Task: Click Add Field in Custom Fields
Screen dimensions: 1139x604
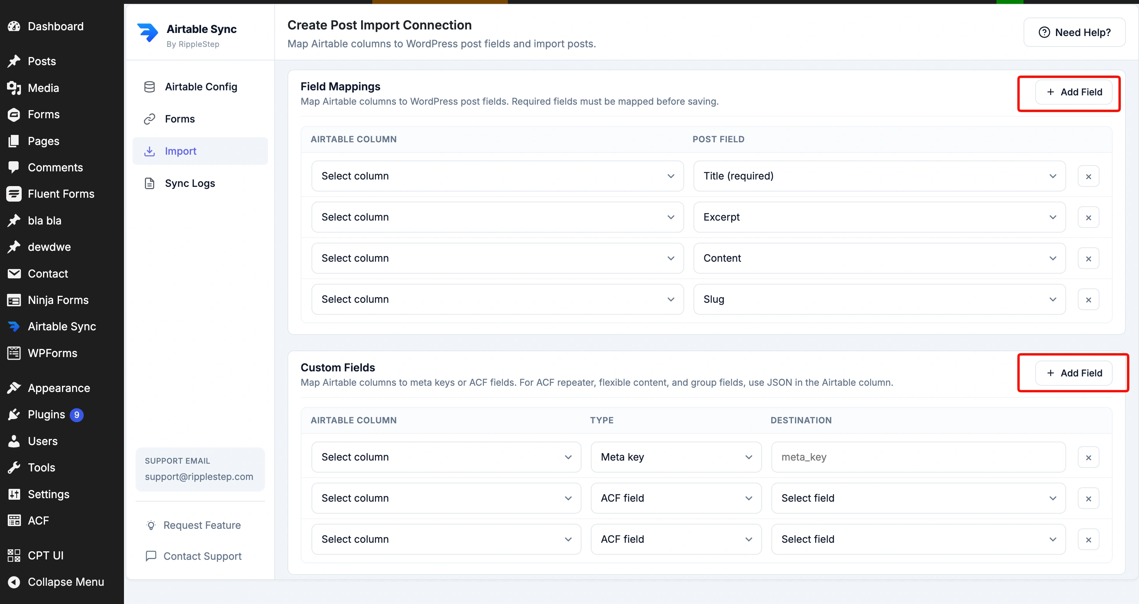Action: tap(1074, 373)
